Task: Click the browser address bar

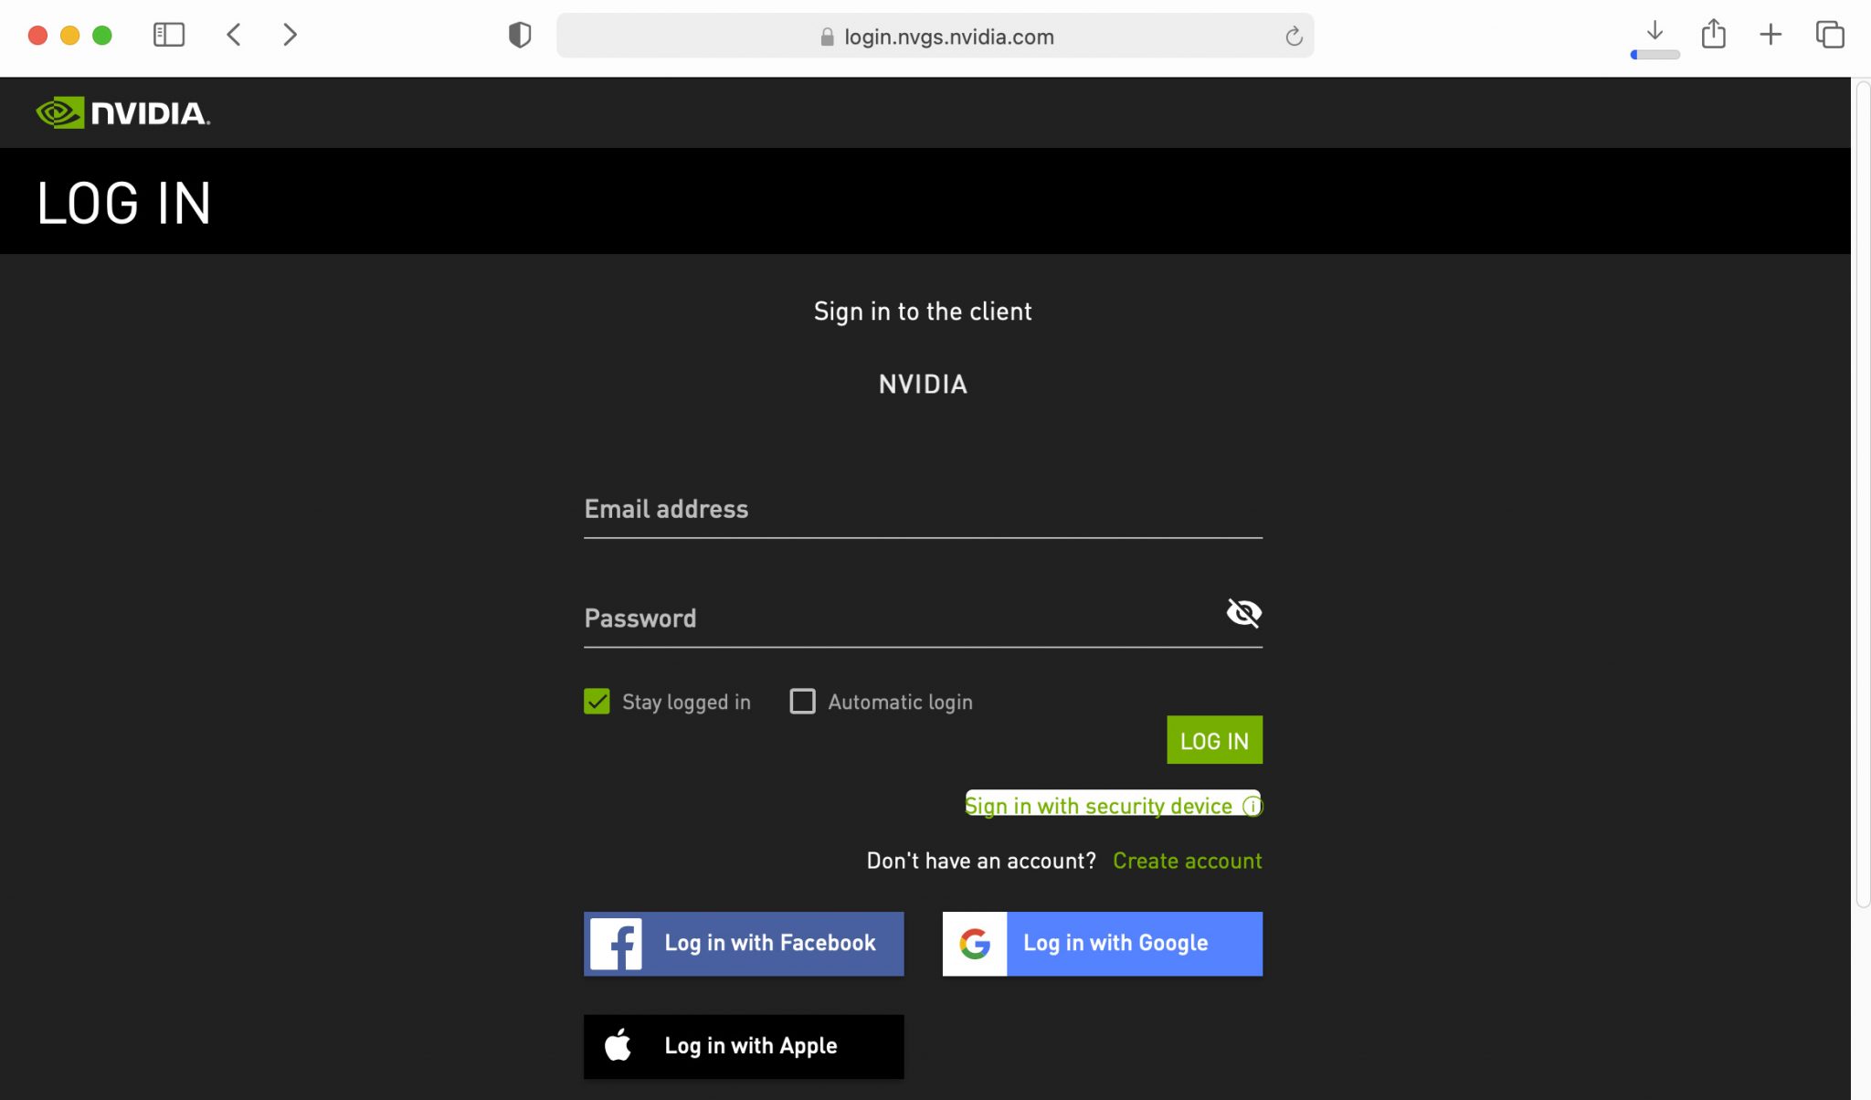Action: click(936, 36)
